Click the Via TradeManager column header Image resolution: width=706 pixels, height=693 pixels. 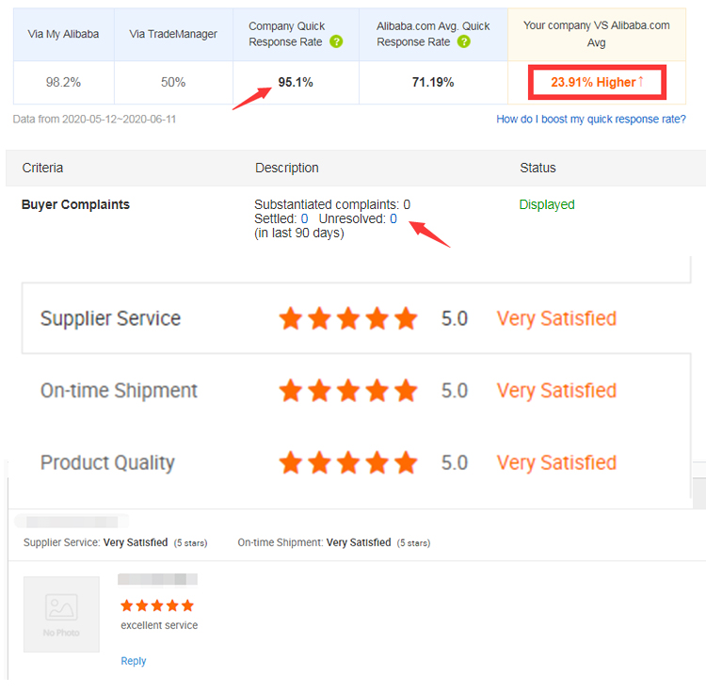173,34
